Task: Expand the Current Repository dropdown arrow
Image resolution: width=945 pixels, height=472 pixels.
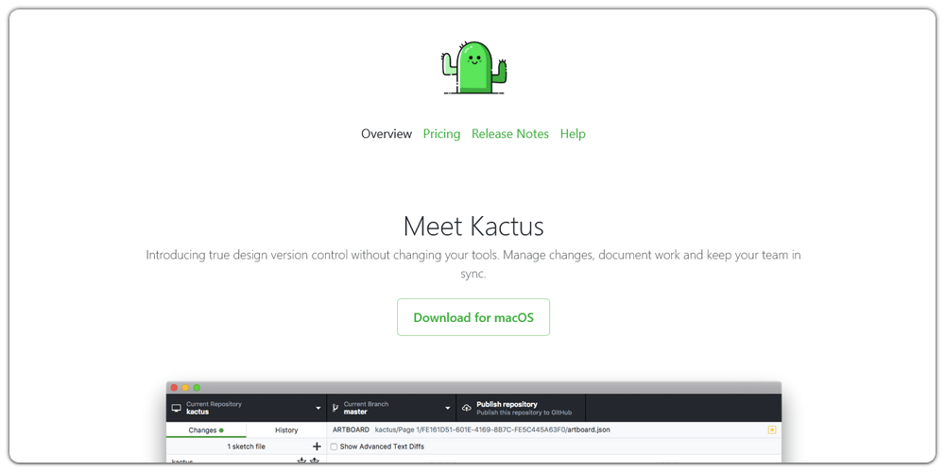Action: (x=318, y=408)
